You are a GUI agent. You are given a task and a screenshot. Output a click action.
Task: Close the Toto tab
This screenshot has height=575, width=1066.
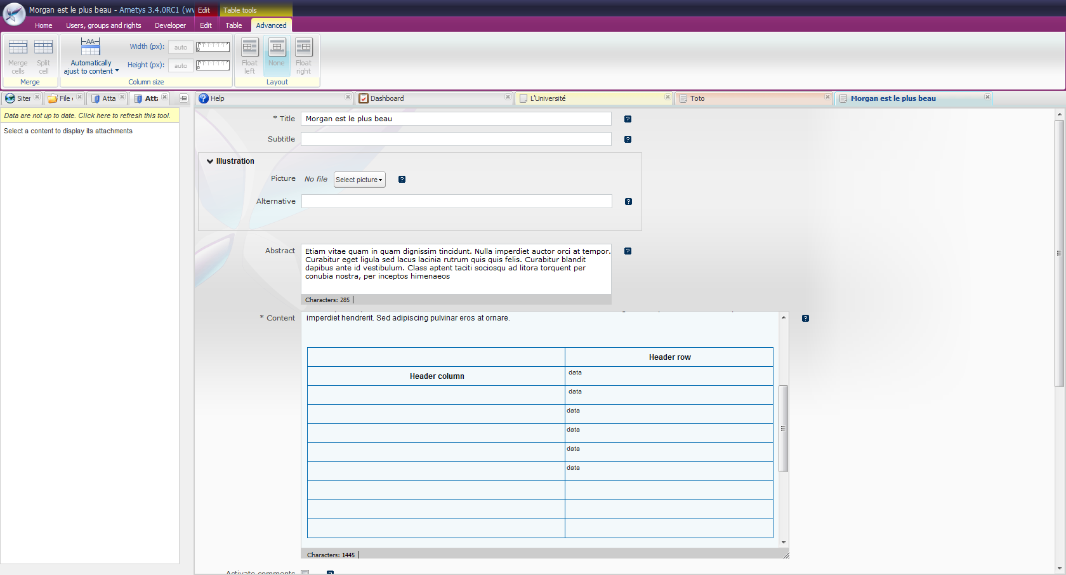(x=827, y=97)
